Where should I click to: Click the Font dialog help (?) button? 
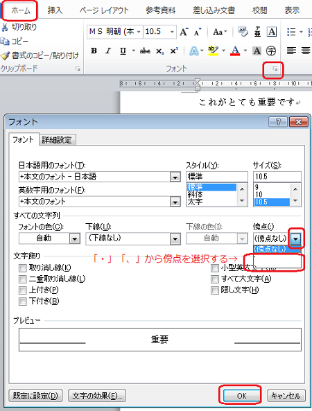click(x=278, y=122)
